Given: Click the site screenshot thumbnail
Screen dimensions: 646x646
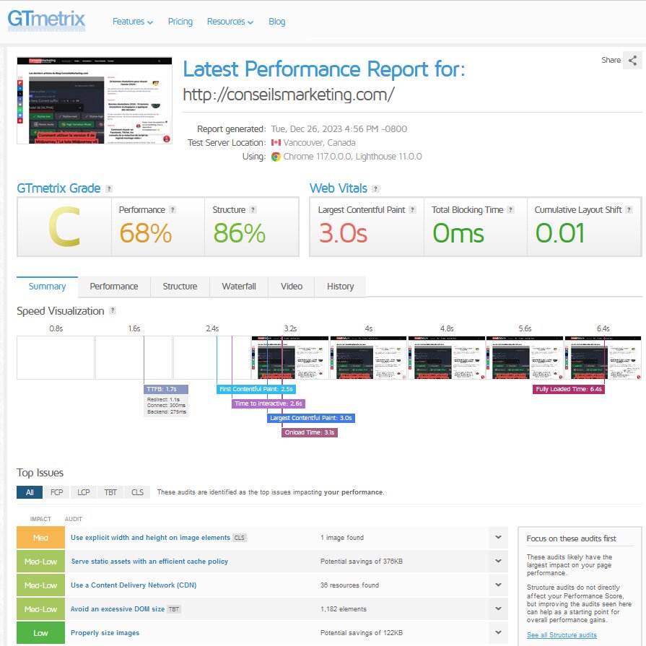Looking at the screenshot, I should 95,100.
